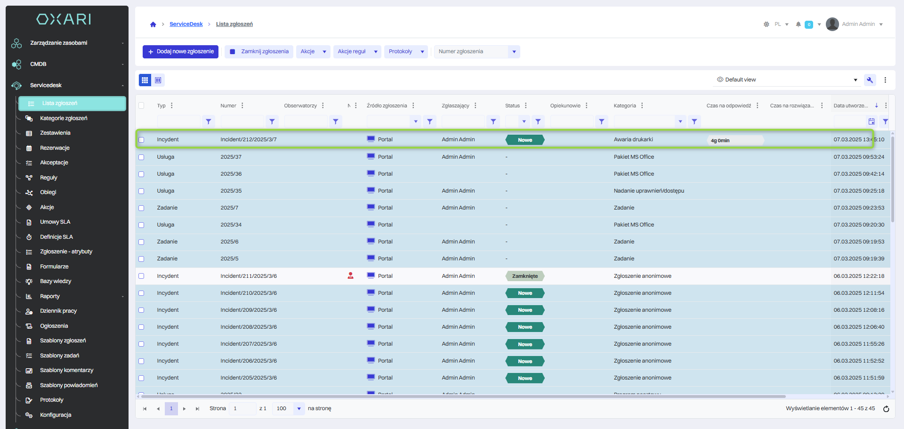Switch to grid view layout icon
This screenshot has width=904, height=429.
point(145,80)
